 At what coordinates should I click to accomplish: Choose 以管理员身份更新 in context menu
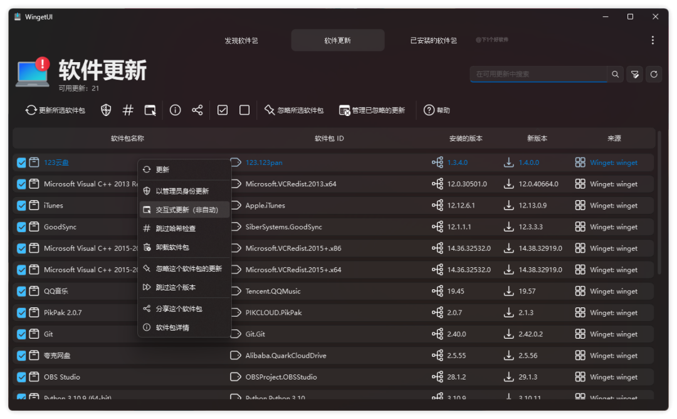184,191
